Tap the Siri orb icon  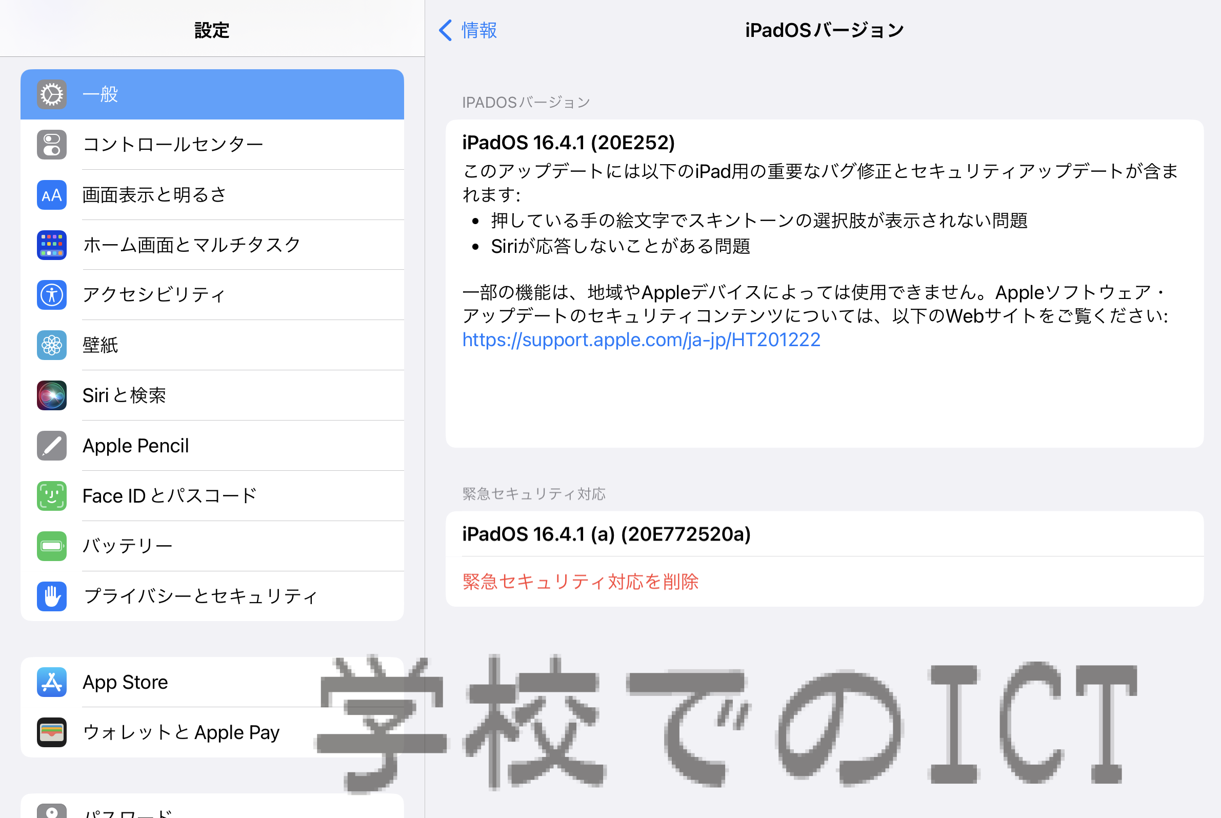coord(52,395)
